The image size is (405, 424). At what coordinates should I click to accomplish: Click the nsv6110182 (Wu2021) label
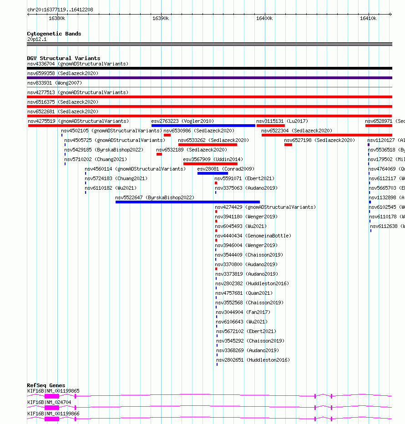(x=111, y=188)
